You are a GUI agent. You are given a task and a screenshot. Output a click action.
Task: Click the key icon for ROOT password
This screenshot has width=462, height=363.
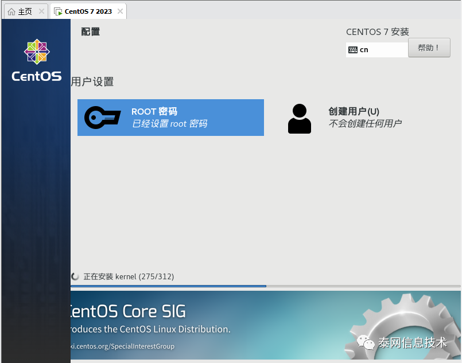102,118
